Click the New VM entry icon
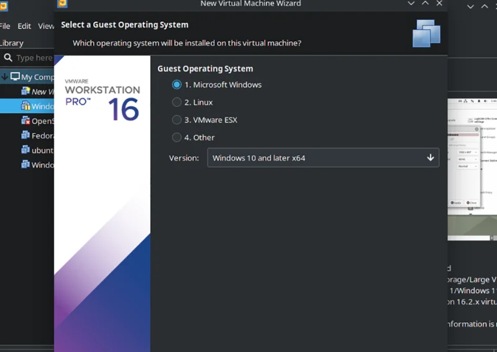The width and height of the screenshot is (497, 352). [25, 91]
